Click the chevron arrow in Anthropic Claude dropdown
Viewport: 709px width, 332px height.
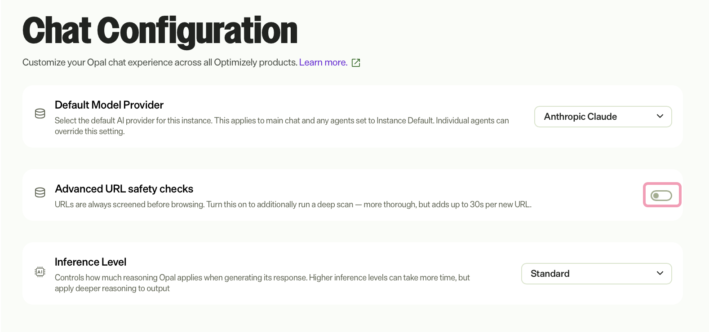[x=660, y=116]
